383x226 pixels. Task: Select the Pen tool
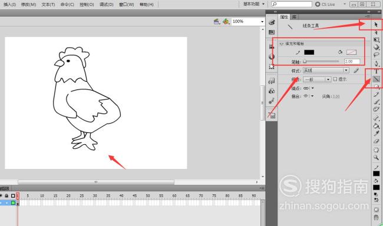[x=376, y=64]
